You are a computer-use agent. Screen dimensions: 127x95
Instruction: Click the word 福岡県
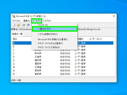pyautogui.click(x=38, y=64)
